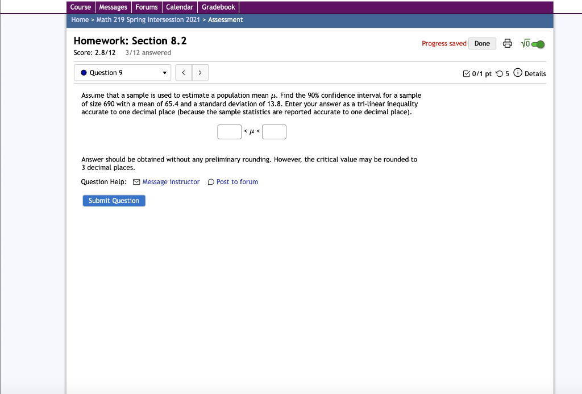Click the lower bound answer field
This screenshot has height=394, width=582.
point(229,131)
